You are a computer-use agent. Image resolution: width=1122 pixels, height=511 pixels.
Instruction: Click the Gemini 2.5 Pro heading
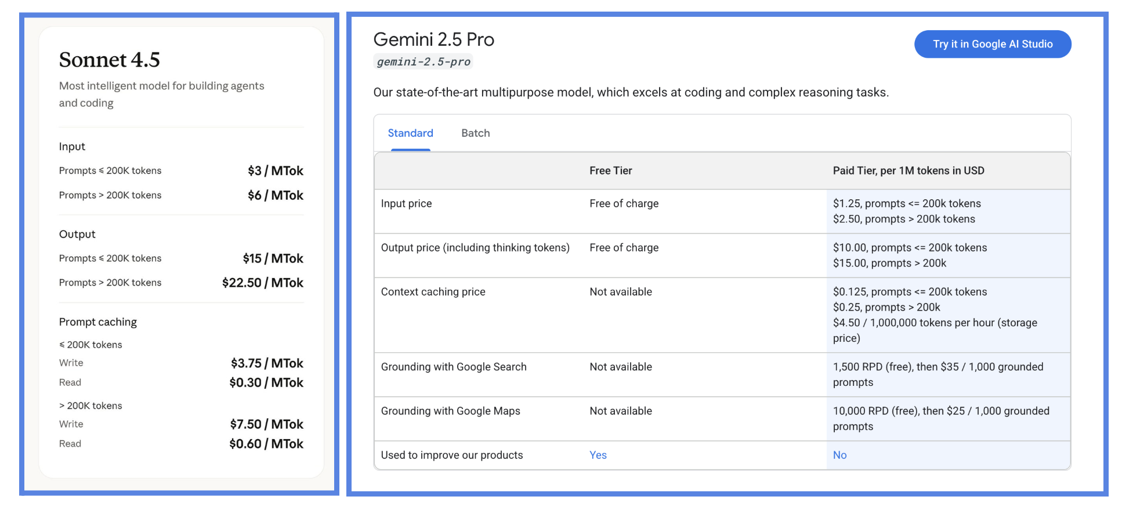(x=434, y=39)
